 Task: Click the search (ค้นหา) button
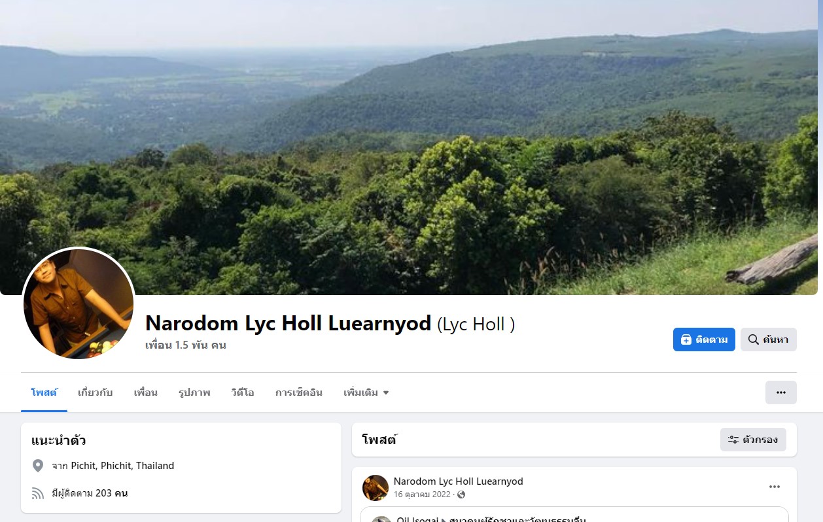pyautogui.click(x=769, y=339)
